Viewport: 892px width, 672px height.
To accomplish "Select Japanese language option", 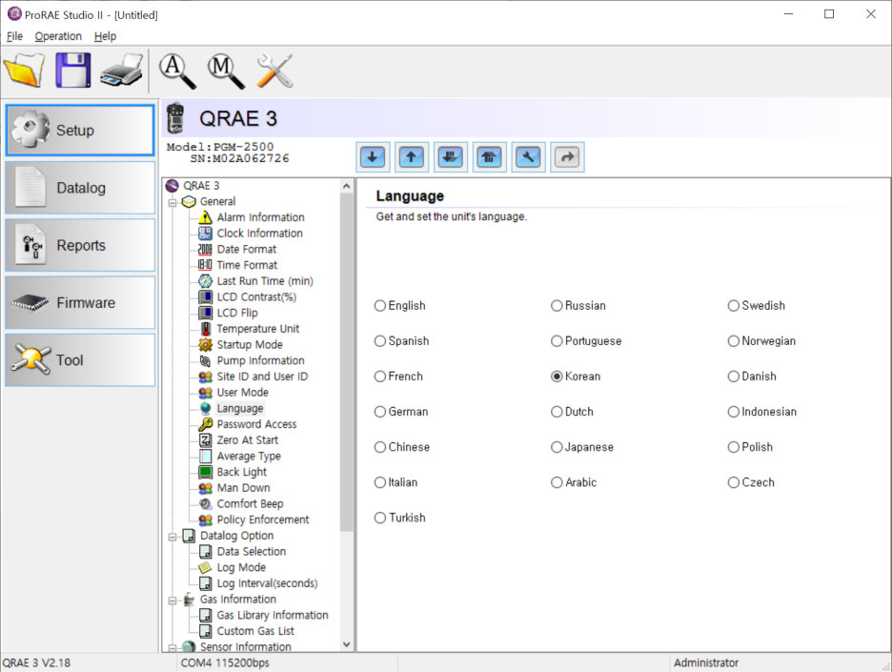I will pos(582,447).
